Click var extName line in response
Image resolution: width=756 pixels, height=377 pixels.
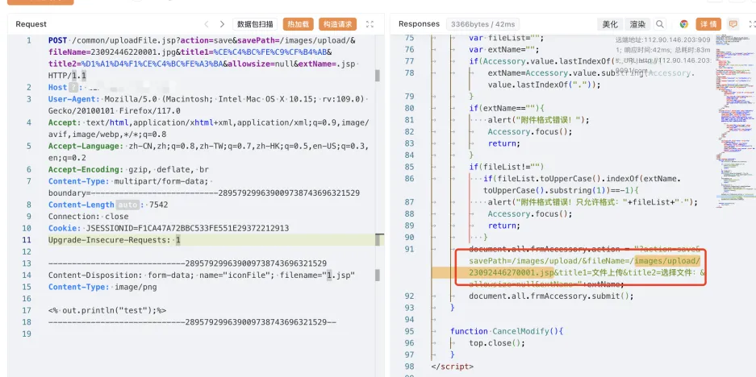503,49
